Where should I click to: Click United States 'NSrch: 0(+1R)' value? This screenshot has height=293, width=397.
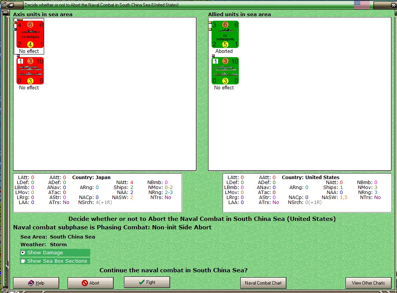pyautogui.click(x=305, y=202)
